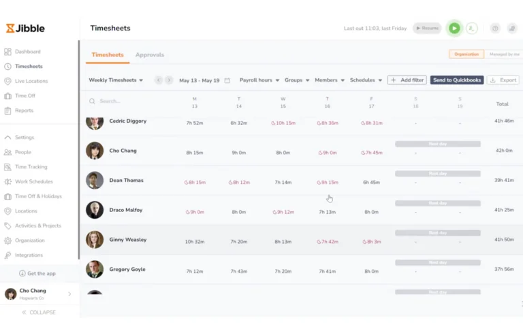
Task: Click Dean Thomas's avatar
Action: tap(95, 180)
